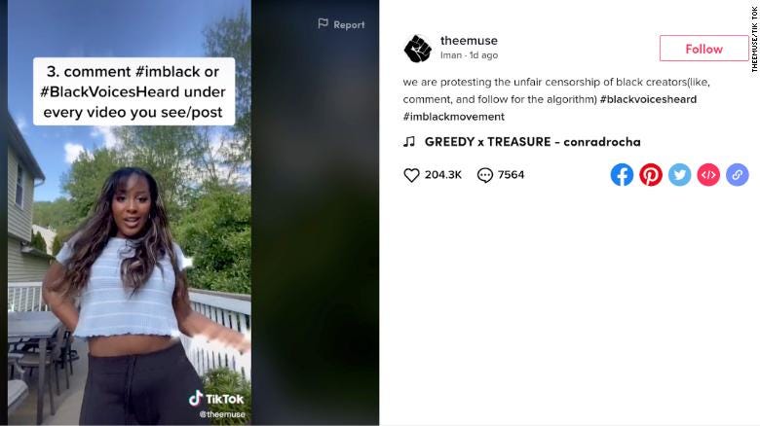
Task: Share video to Facebook
Action: 622,175
